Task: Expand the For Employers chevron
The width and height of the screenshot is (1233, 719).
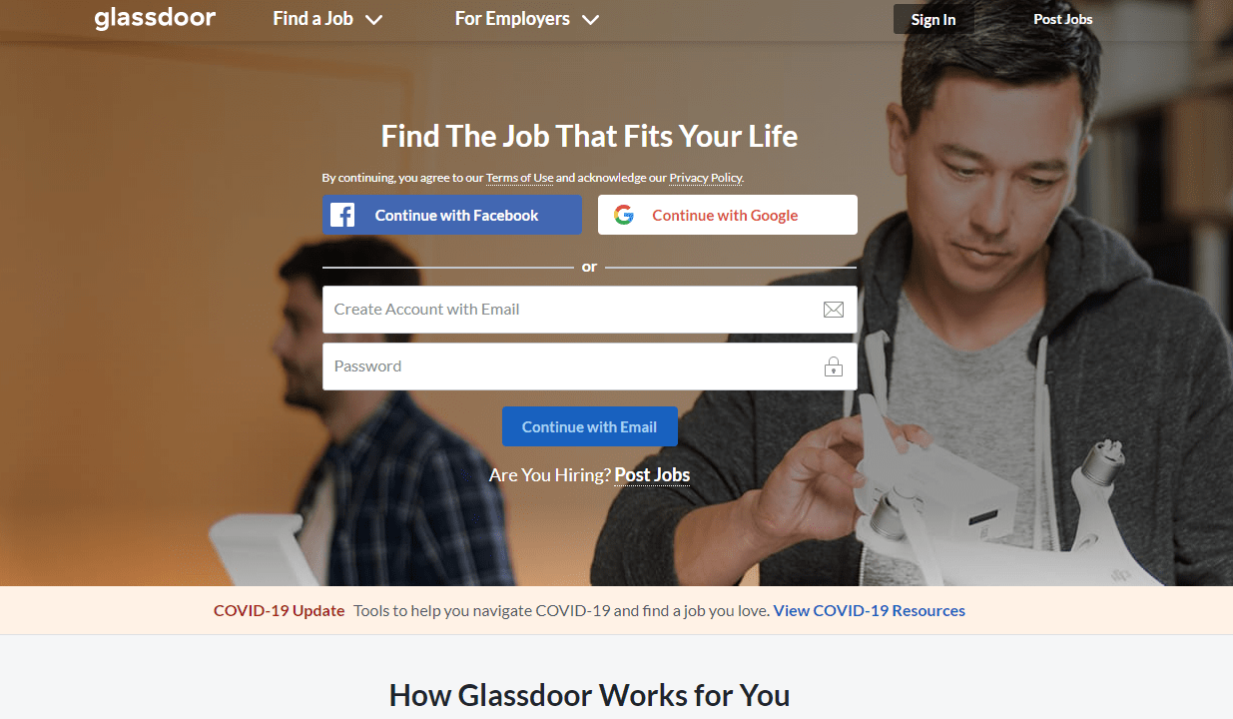Action: tap(590, 20)
